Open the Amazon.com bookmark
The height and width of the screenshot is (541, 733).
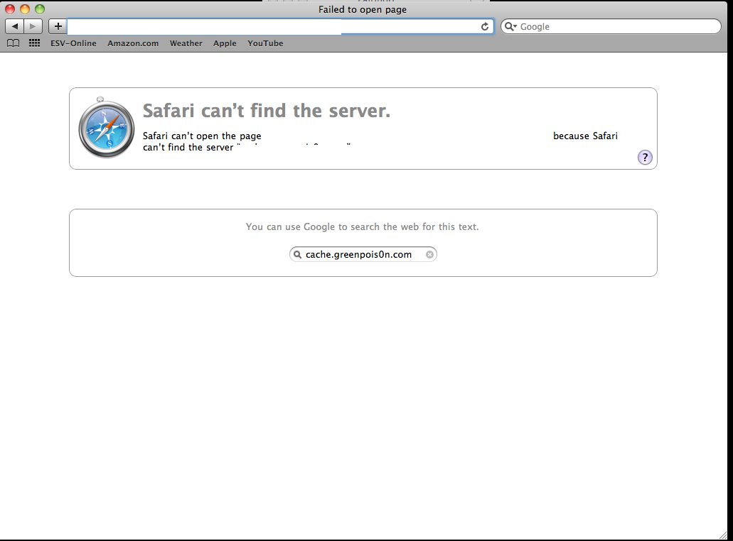(133, 43)
